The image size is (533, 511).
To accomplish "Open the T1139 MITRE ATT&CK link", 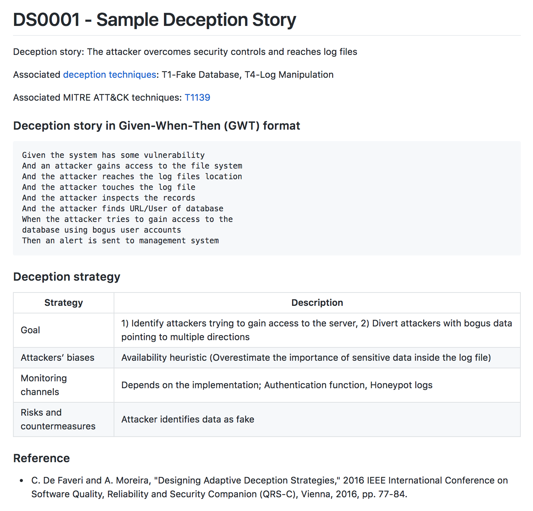I will (197, 98).
